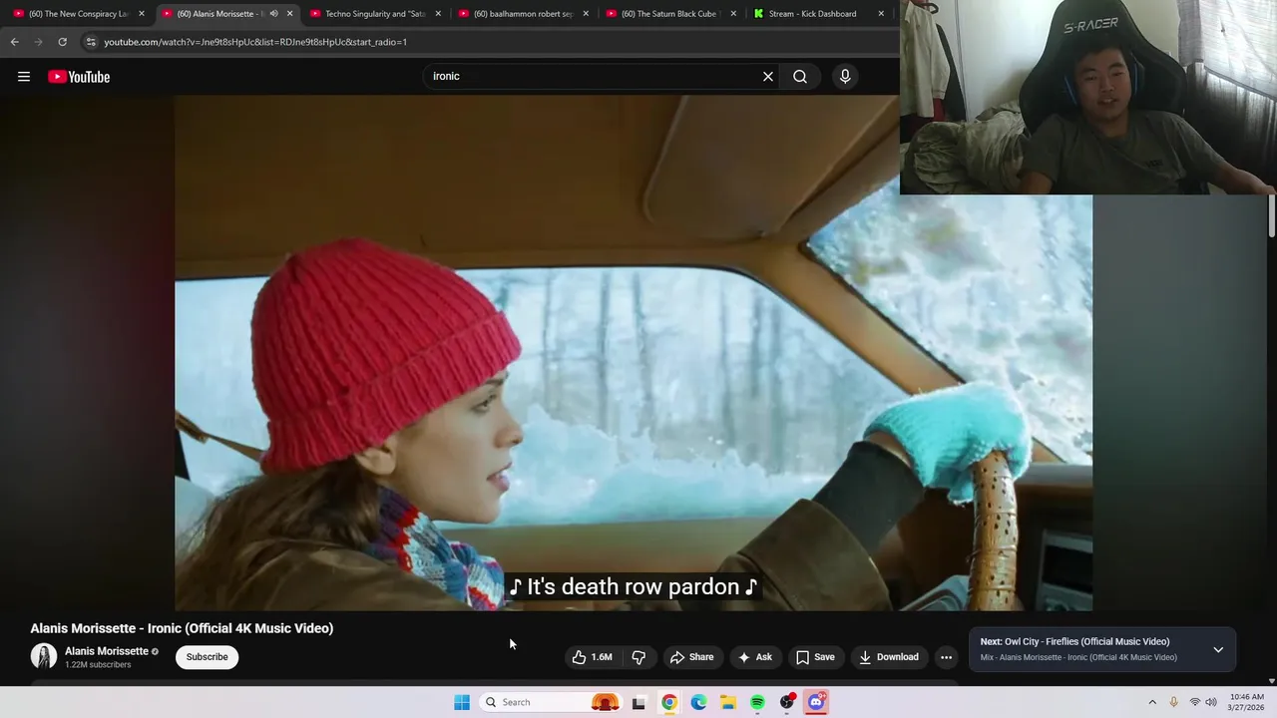Open the volume speaker tray icon
The height and width of the screenshot is (718, 1277).
pyautogui.click(x=1211, y=702)
